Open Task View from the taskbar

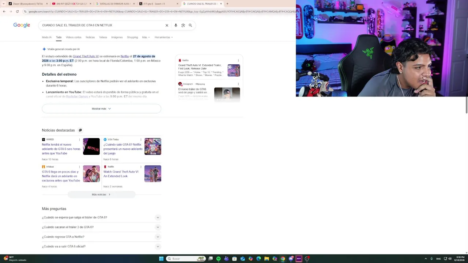pos(210,259)
